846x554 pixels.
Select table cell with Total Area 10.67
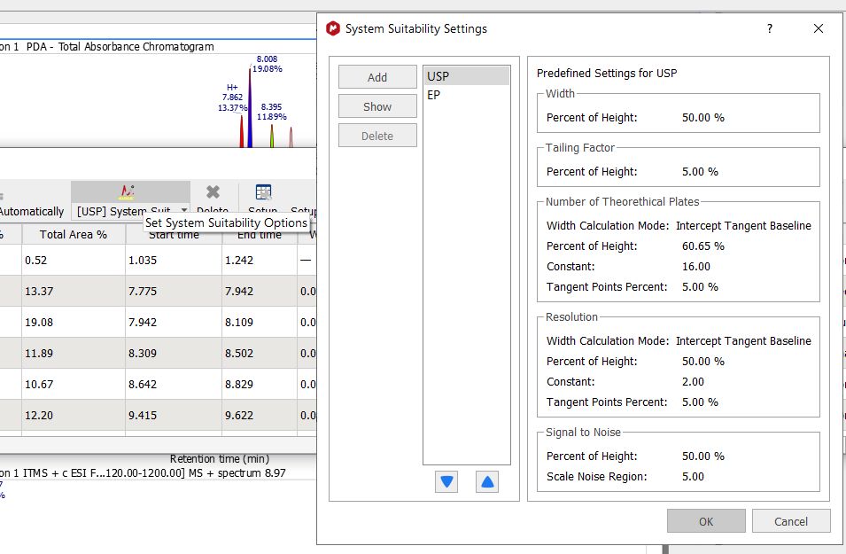(x=74, y=385)
